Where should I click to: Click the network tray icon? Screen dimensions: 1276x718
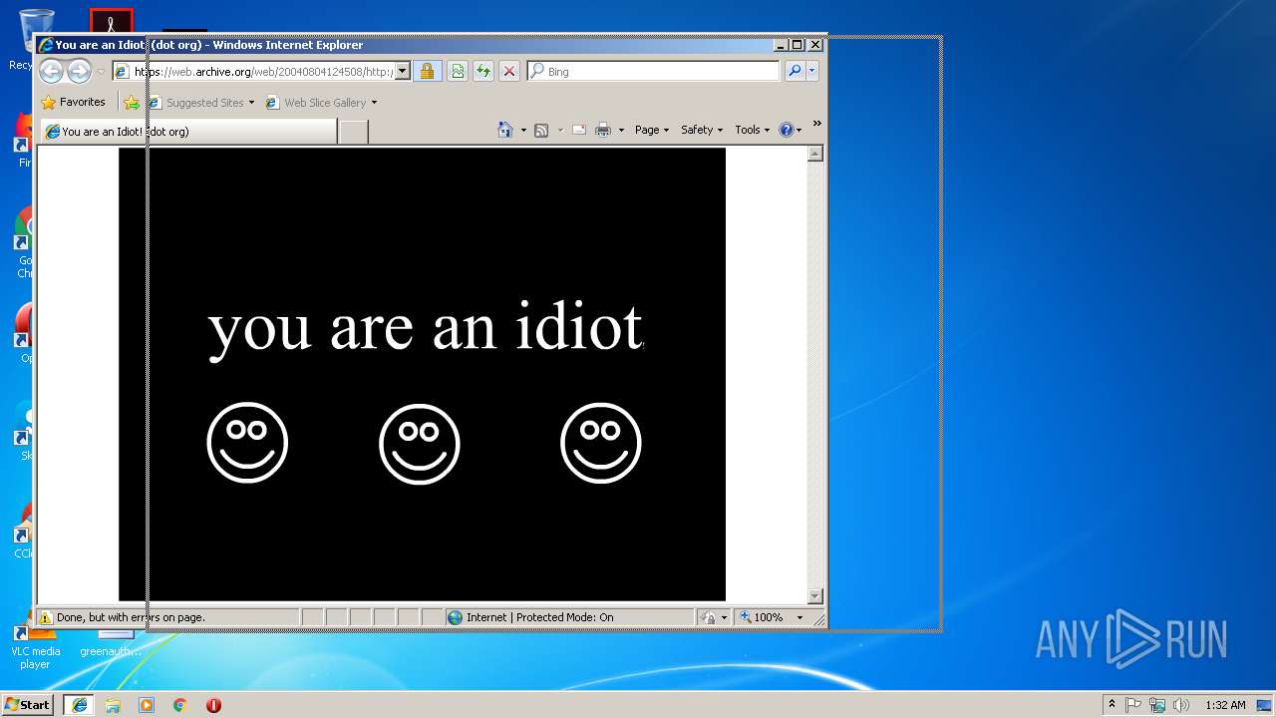point(1157,705)
